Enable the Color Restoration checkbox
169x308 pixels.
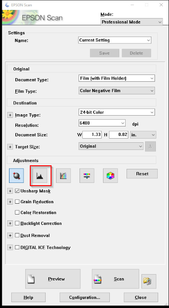17,212
